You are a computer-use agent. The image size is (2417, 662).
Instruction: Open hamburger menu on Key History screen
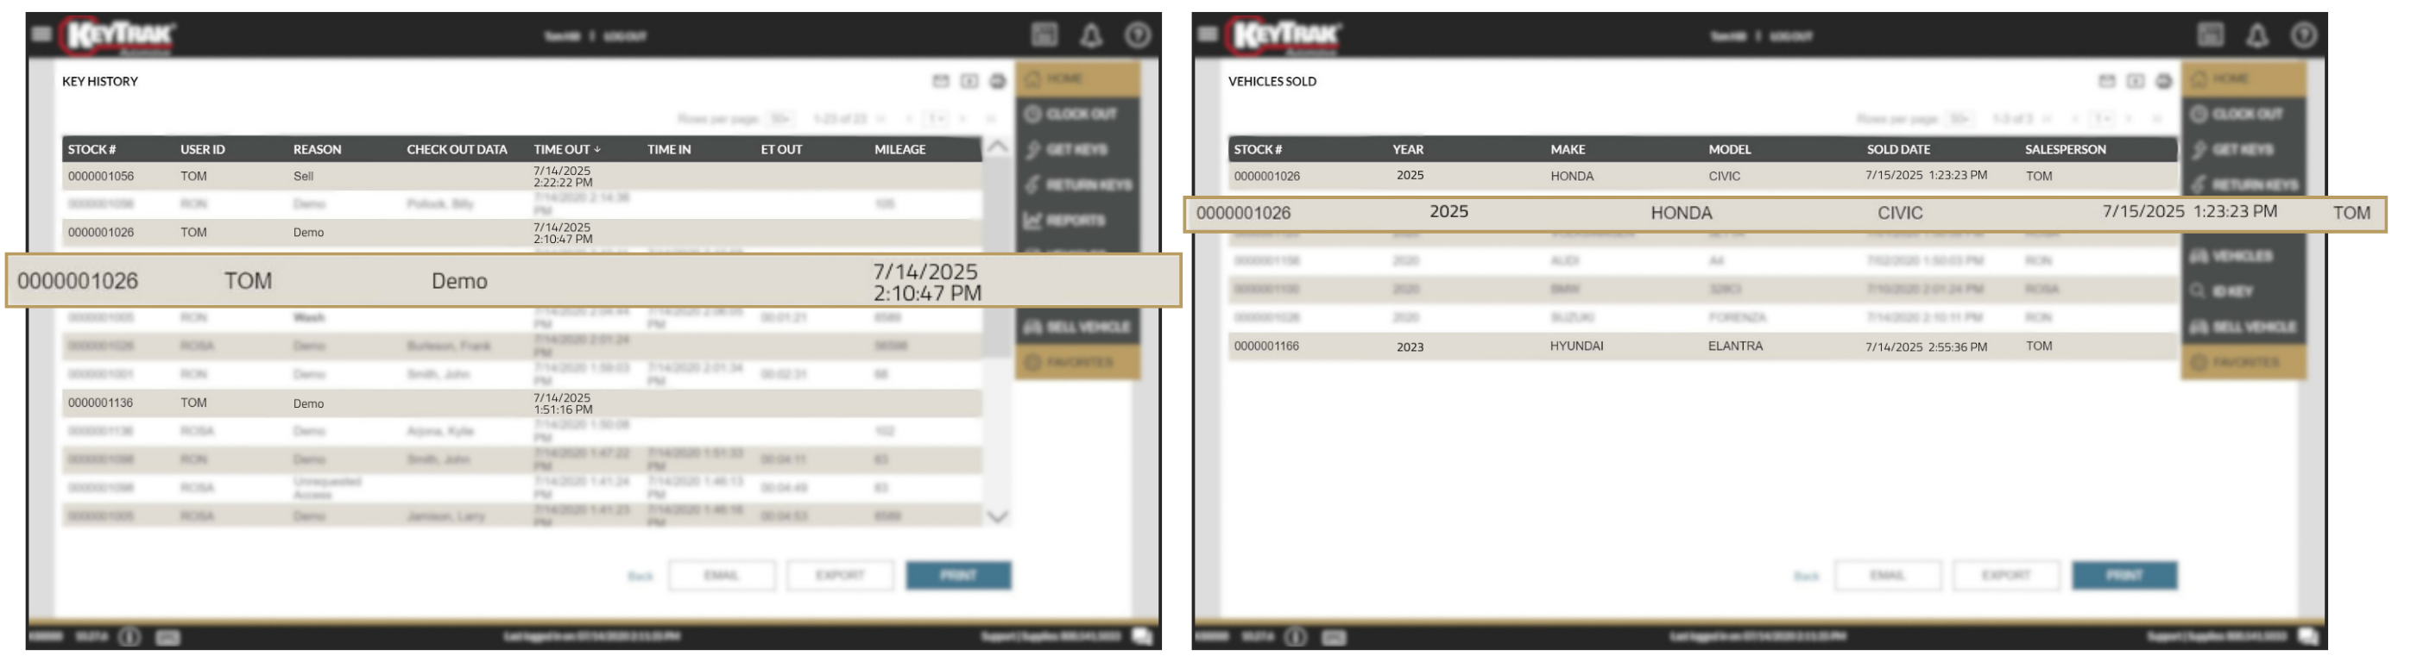(41, 34)
